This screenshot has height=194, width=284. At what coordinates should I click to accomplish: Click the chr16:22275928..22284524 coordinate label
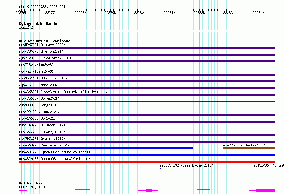point(42,7)
